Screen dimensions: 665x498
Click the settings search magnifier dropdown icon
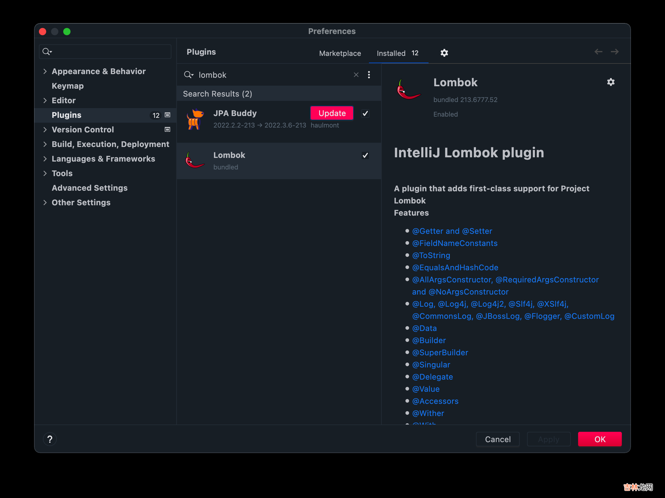(x=47, y=52)
